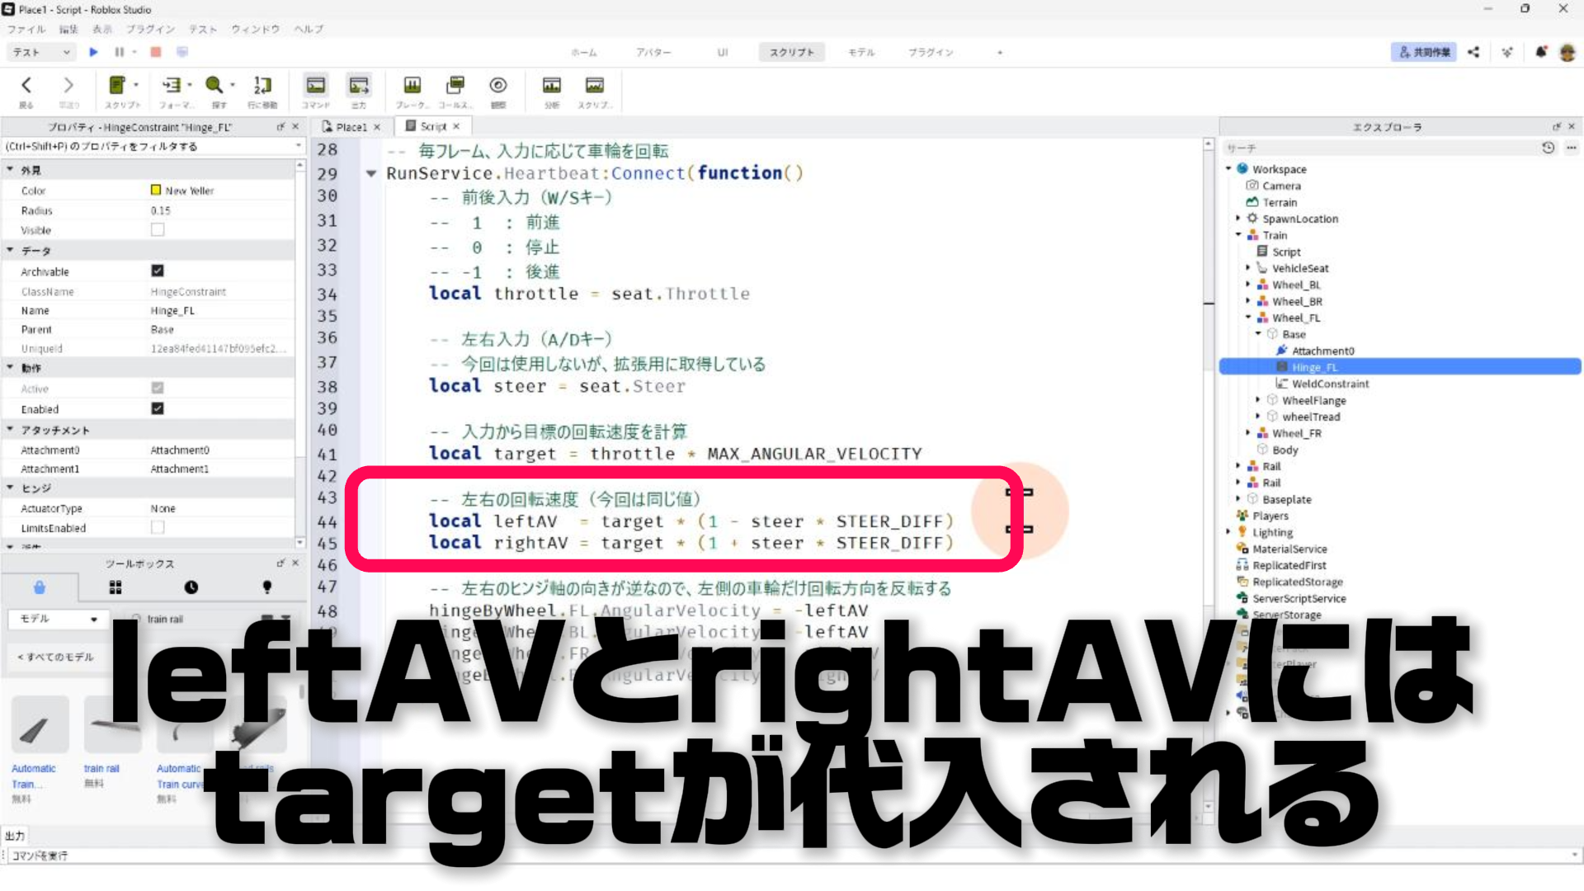Open the Toolbox recent clock tab
The height and width of the screenshot is (891, 1584).
[x=191, y=587]
